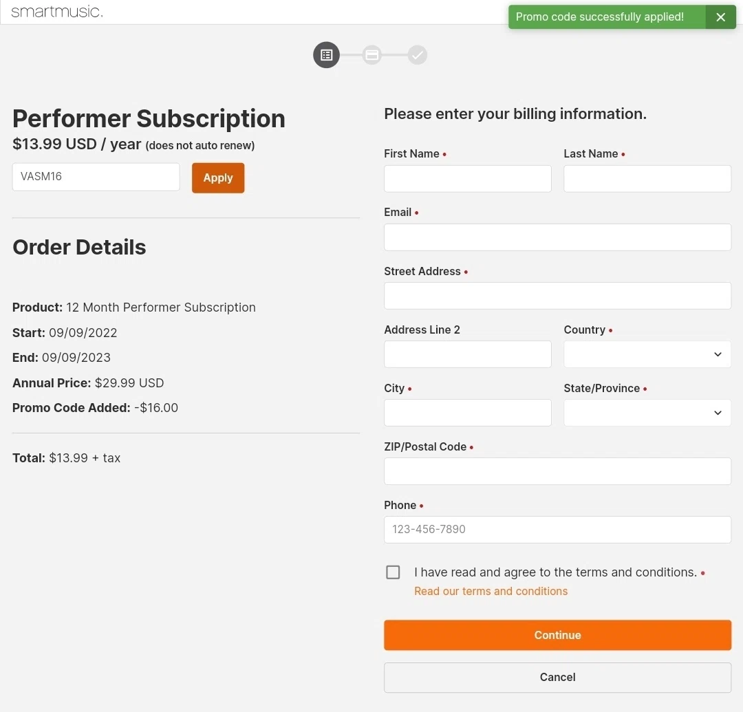743x712 pixels.
Task: Click the City input field
Action: (x=468, y=413)
